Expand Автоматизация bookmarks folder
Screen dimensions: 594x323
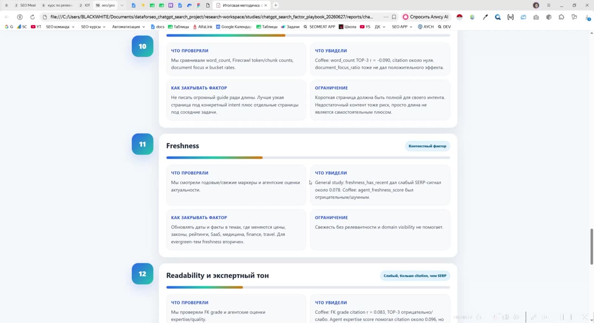[x=128, y=27]
